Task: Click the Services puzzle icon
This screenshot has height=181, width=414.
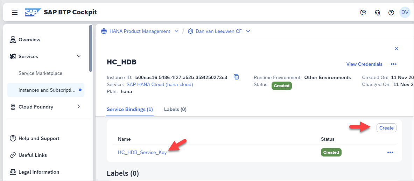Action: pos(13,56)
